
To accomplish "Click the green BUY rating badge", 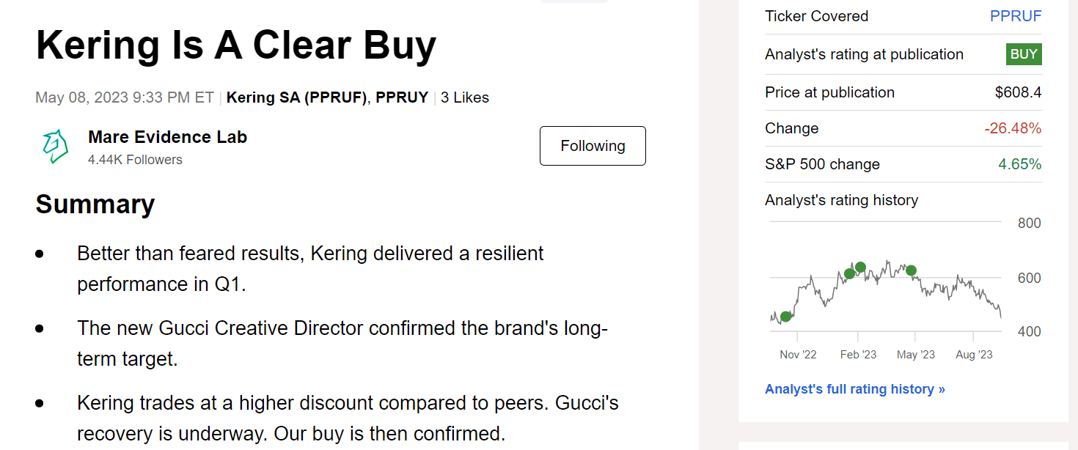I will [x=1023, y=54].
